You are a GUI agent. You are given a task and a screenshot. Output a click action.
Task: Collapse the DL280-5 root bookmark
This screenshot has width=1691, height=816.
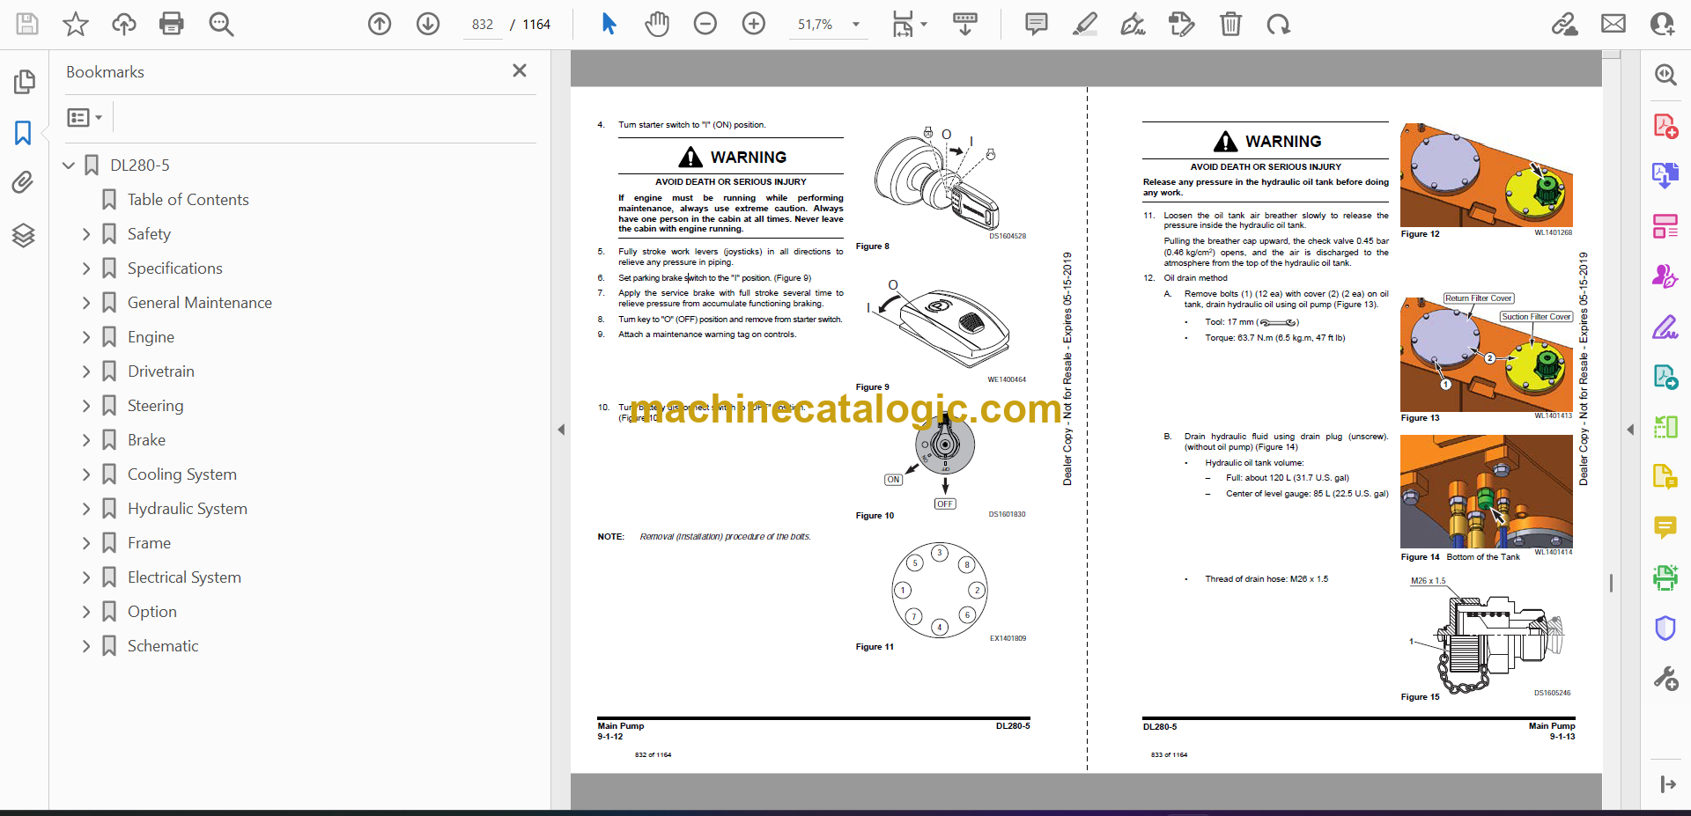[69, 165]
